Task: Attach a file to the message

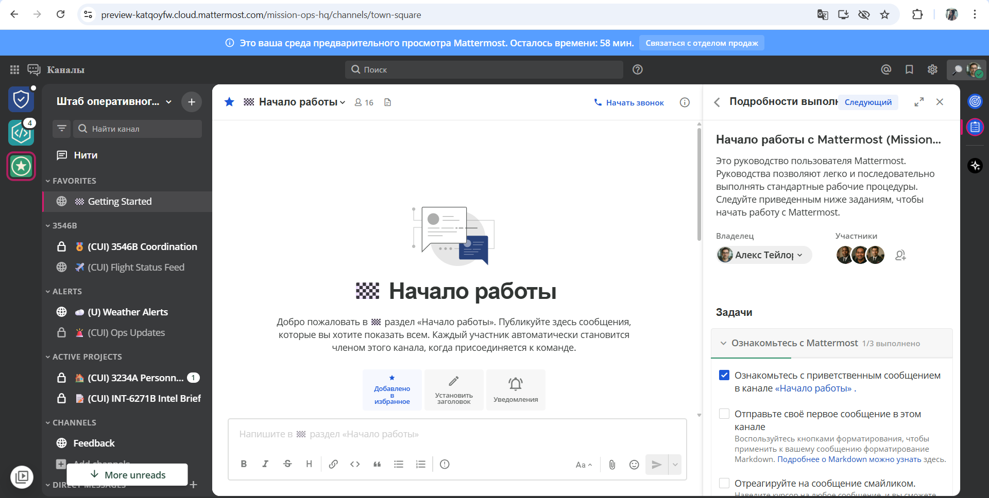Action: [x=612, y=464]
